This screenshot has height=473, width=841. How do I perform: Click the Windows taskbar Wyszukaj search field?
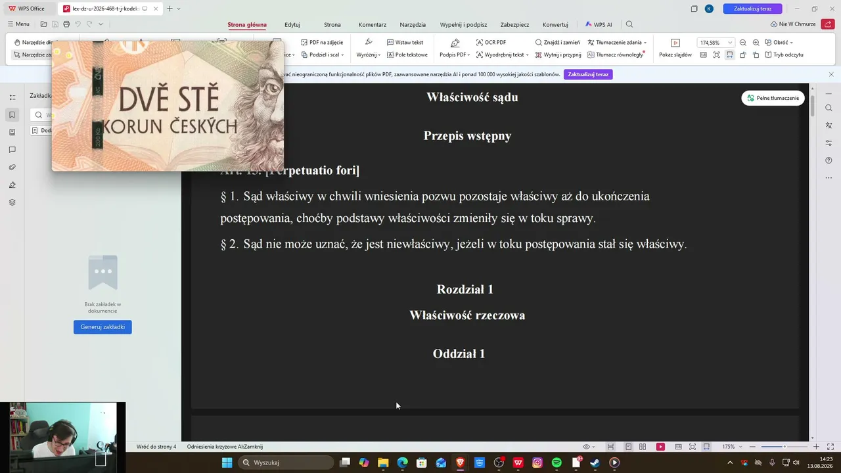tap(285, 462)
